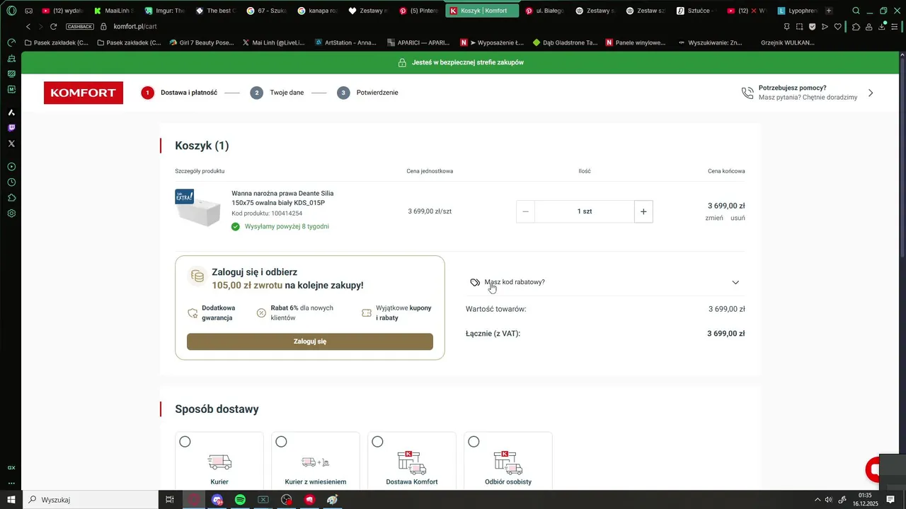Image resolution: width=906 pixels, height=509 pixels.
Task: Open sidebar settings gear icon
Action: (11, 213)
